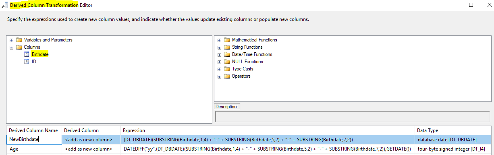Click the Date/Time Functions folder icon

click(x=227, y=55)
